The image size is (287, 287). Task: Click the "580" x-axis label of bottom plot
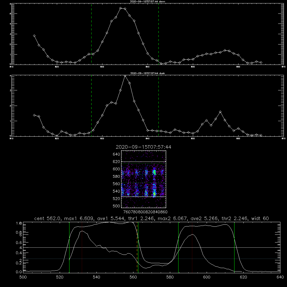tap(170, 277)
